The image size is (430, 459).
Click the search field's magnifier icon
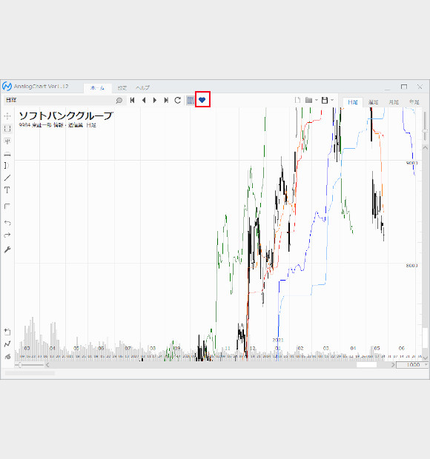pos(119,101)
